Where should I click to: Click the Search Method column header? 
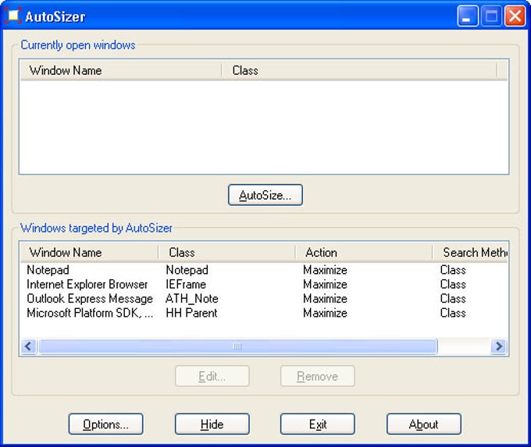[470, 253]
